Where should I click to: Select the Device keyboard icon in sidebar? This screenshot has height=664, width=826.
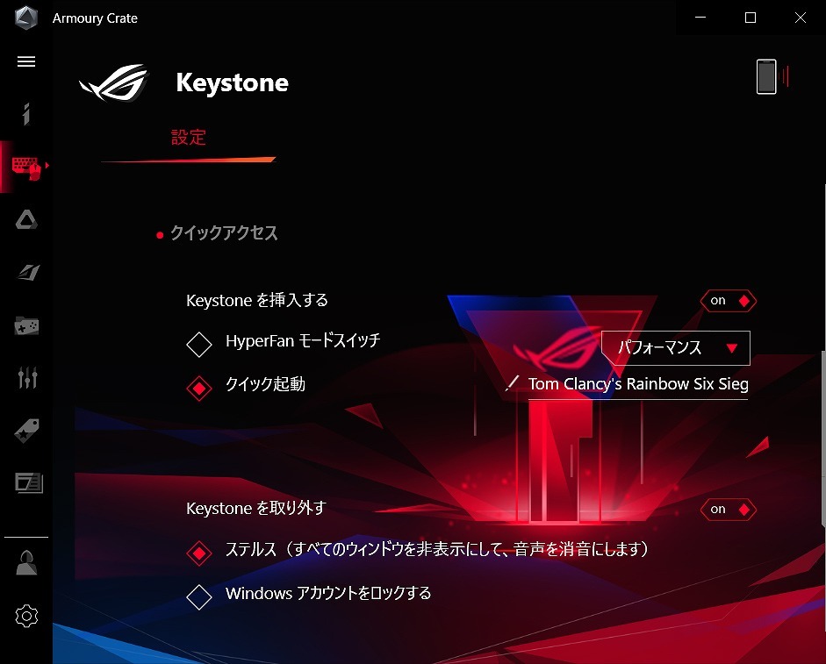pos(26,168)
